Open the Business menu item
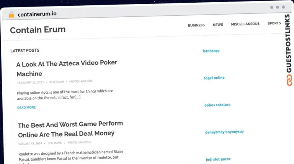The width and height of the screenshot is (294, 164). [196, 25]
